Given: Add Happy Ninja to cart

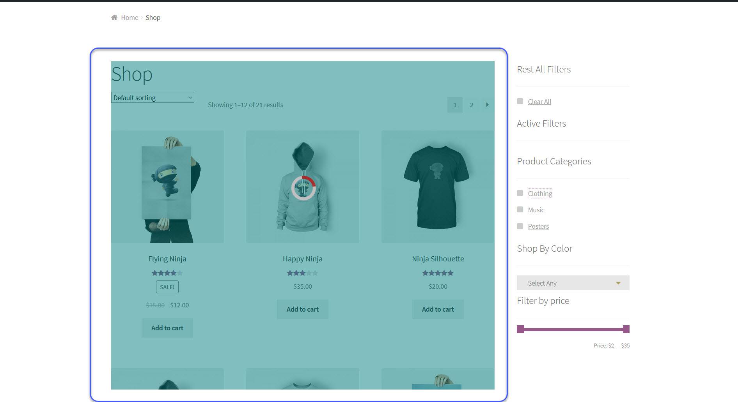Looking at the screenshot, I should [302, 309].
